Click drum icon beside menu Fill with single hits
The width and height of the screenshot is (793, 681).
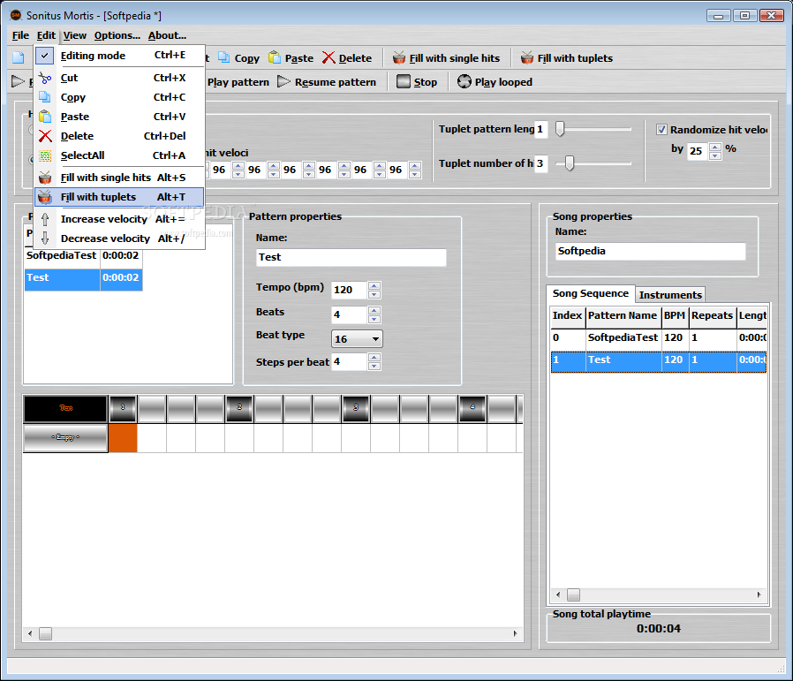click(45, 178)
